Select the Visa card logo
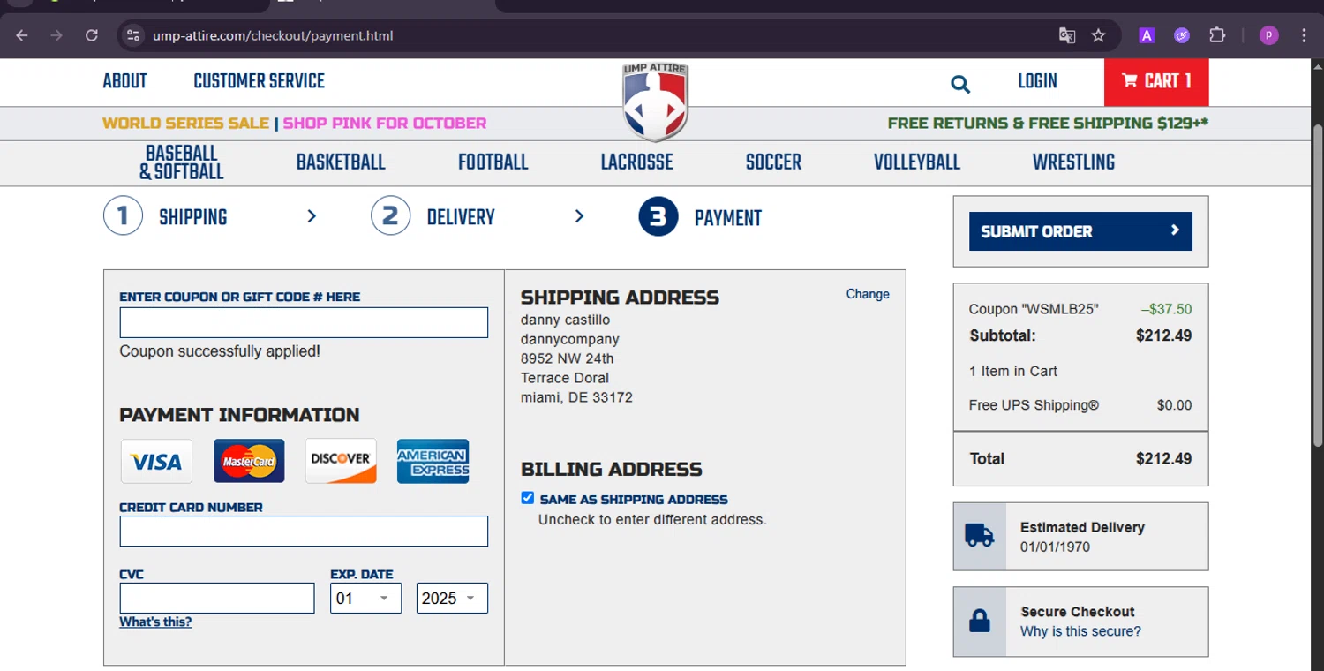This screenshot has height=671, width=1324. click(156, 461)
